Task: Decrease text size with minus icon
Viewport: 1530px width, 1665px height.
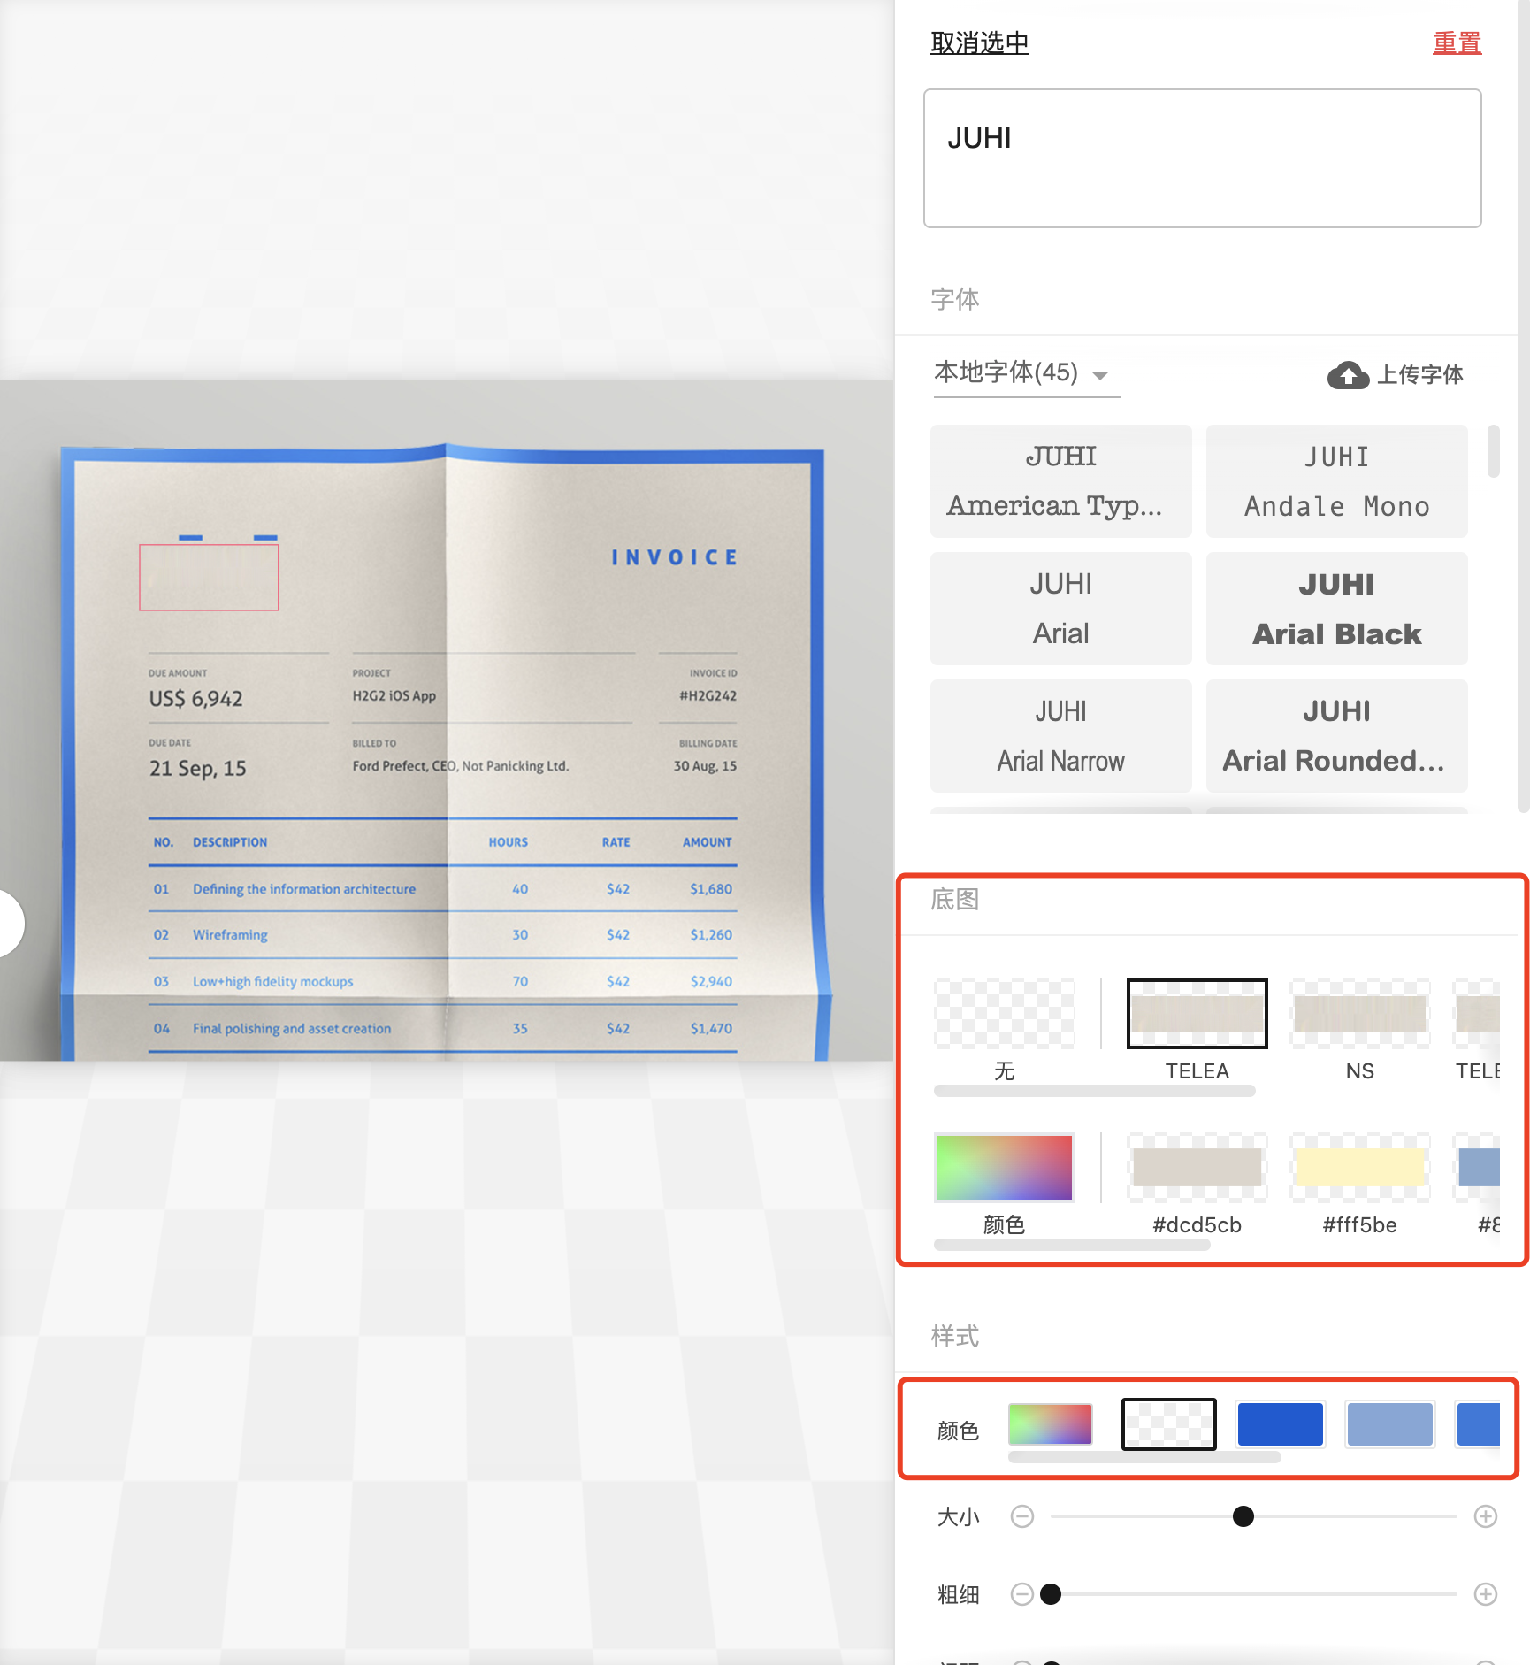Action: pyautogui.click(x=1022, y=1516)
